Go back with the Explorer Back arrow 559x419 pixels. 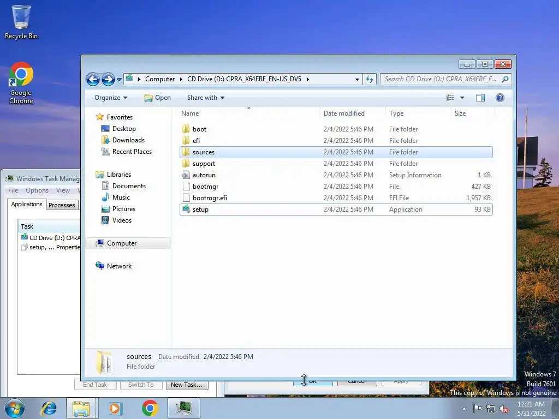(x=93, y=79)
